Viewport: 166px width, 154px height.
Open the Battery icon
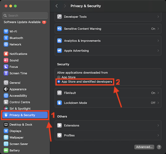(x=6, y=150)
